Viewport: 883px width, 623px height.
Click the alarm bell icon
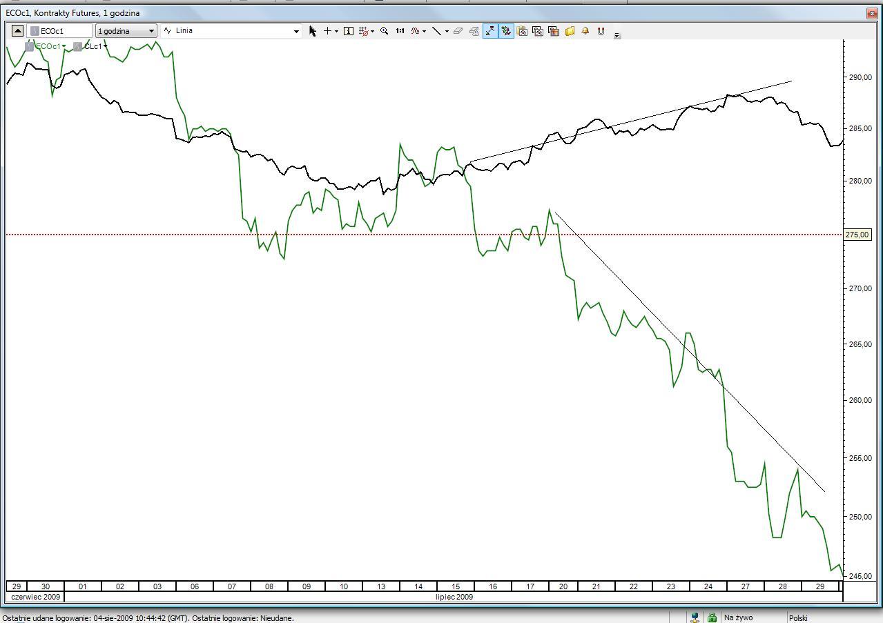point(585,31)
